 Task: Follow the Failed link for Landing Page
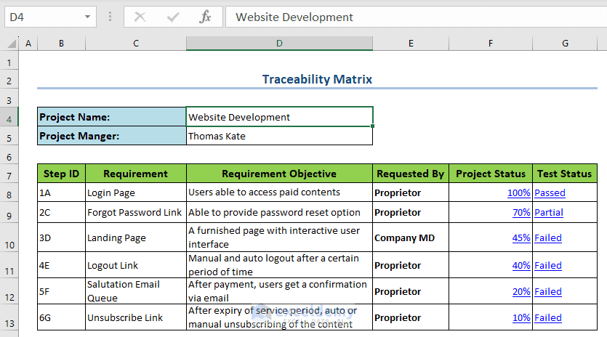pos(548,238)
